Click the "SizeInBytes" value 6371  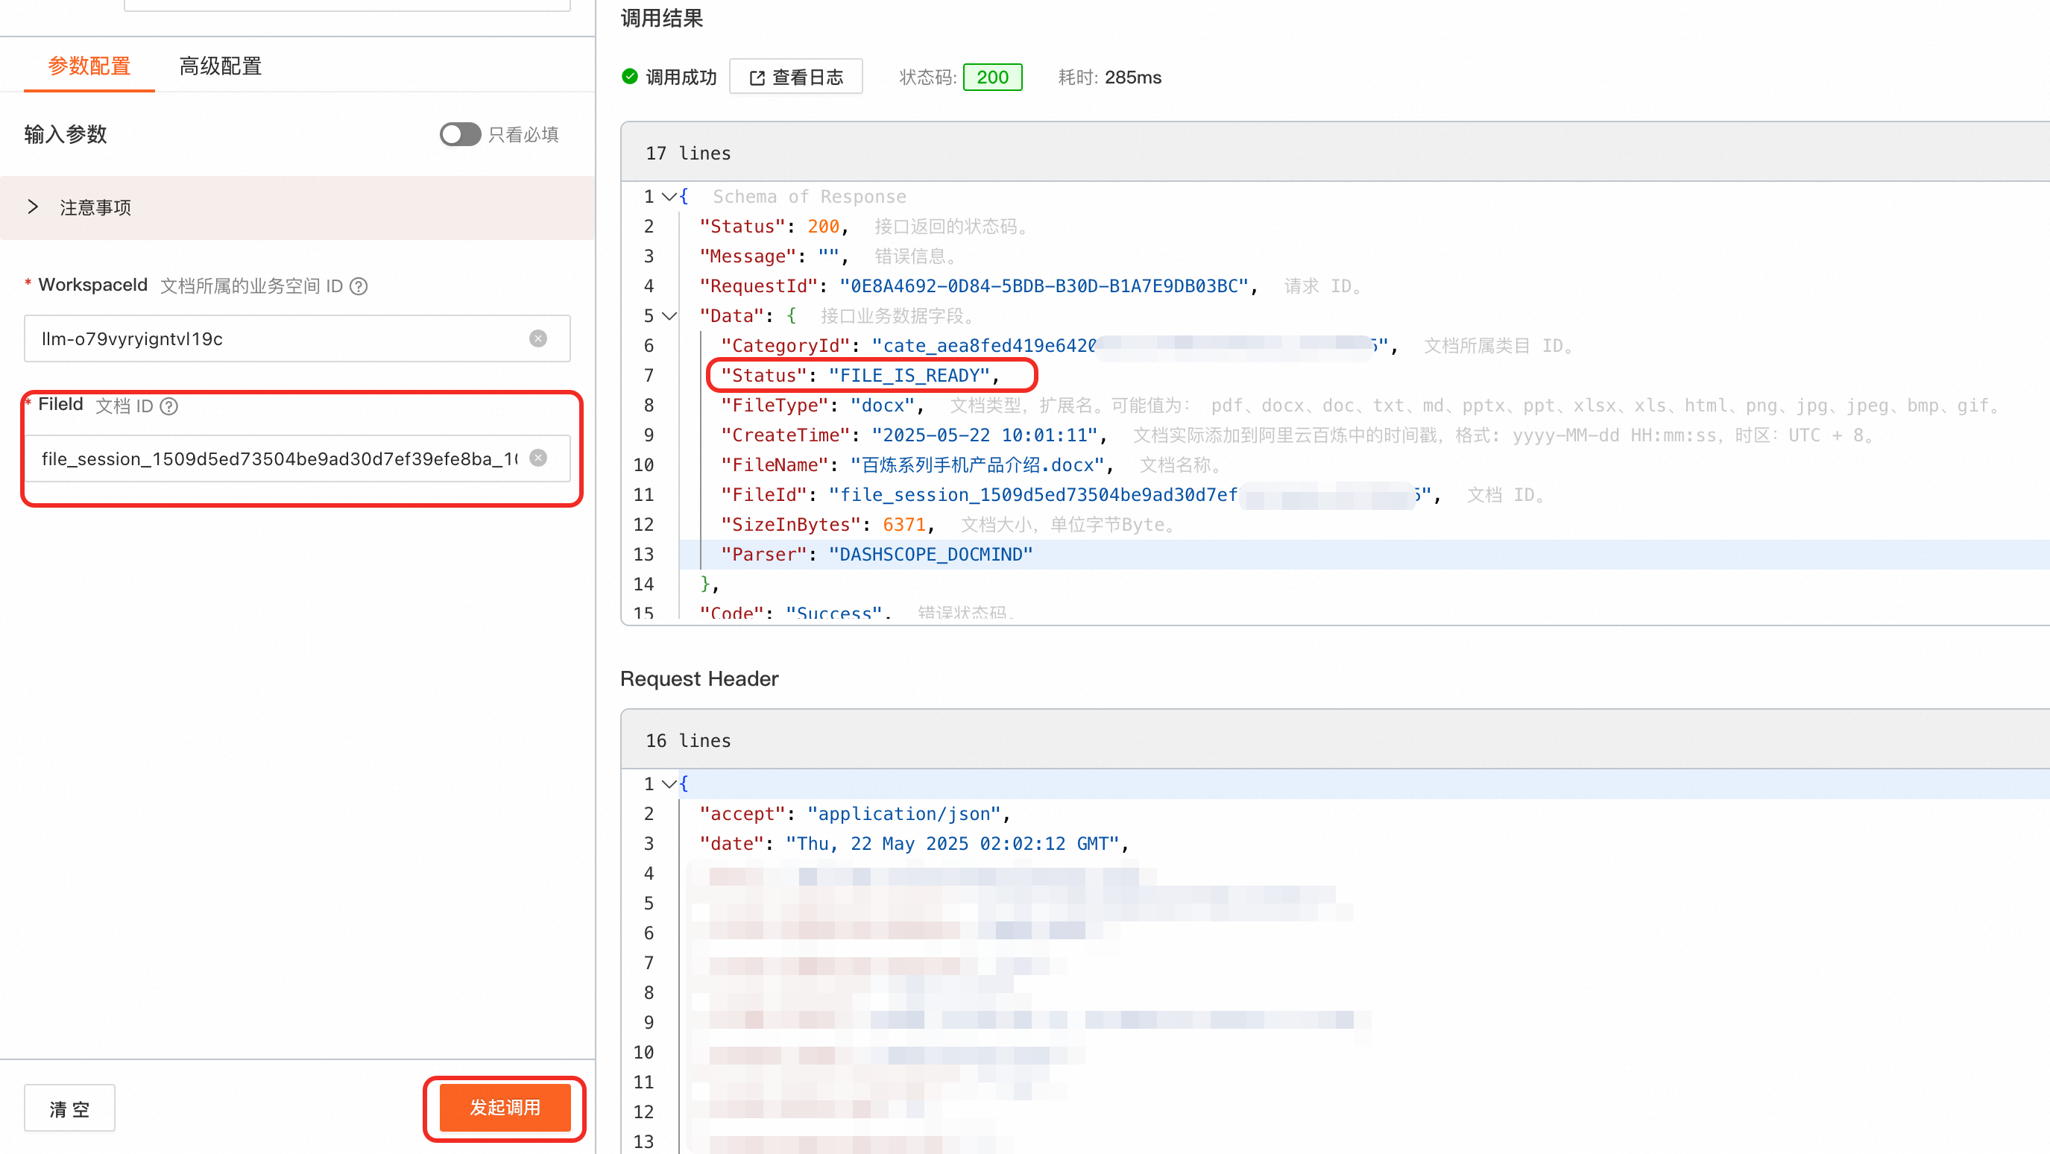[x=904, y=526]
